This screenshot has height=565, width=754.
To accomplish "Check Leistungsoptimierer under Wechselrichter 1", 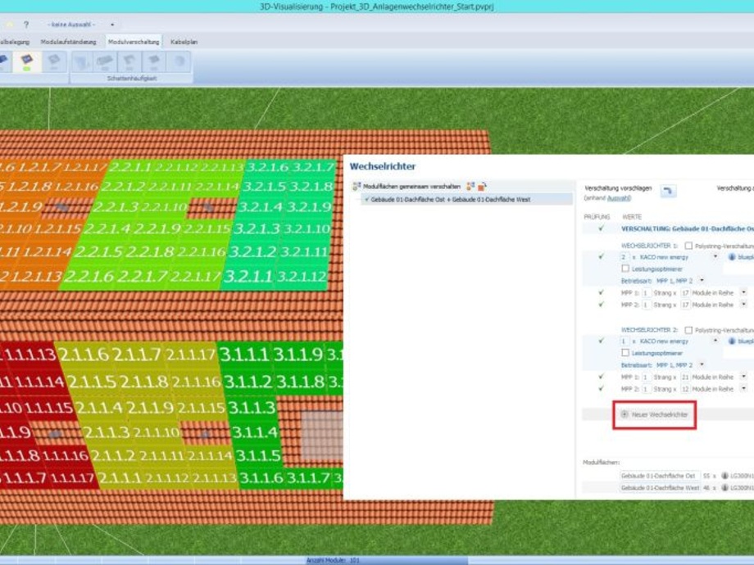I will pos(626,269).
